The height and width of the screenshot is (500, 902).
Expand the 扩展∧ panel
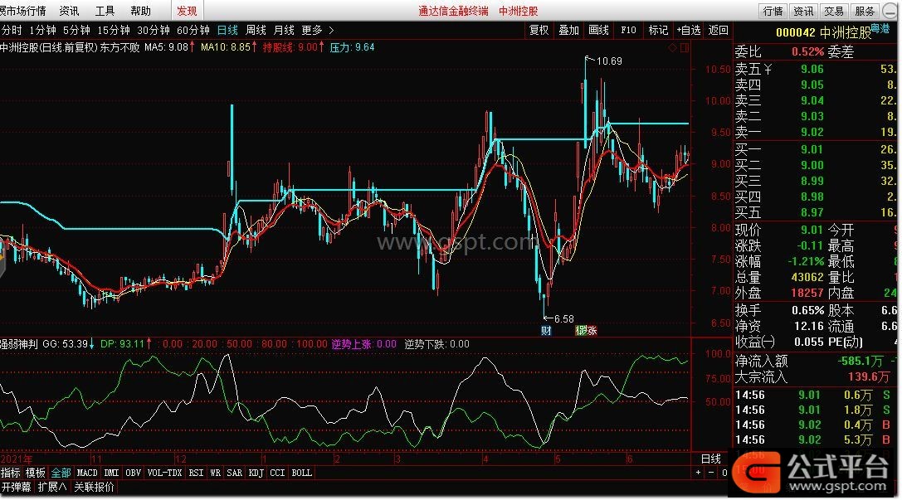click(52, 487)
